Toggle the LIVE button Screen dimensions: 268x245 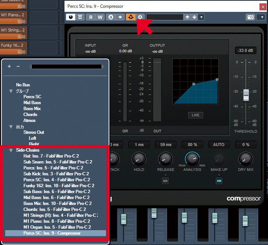(195, 115)
